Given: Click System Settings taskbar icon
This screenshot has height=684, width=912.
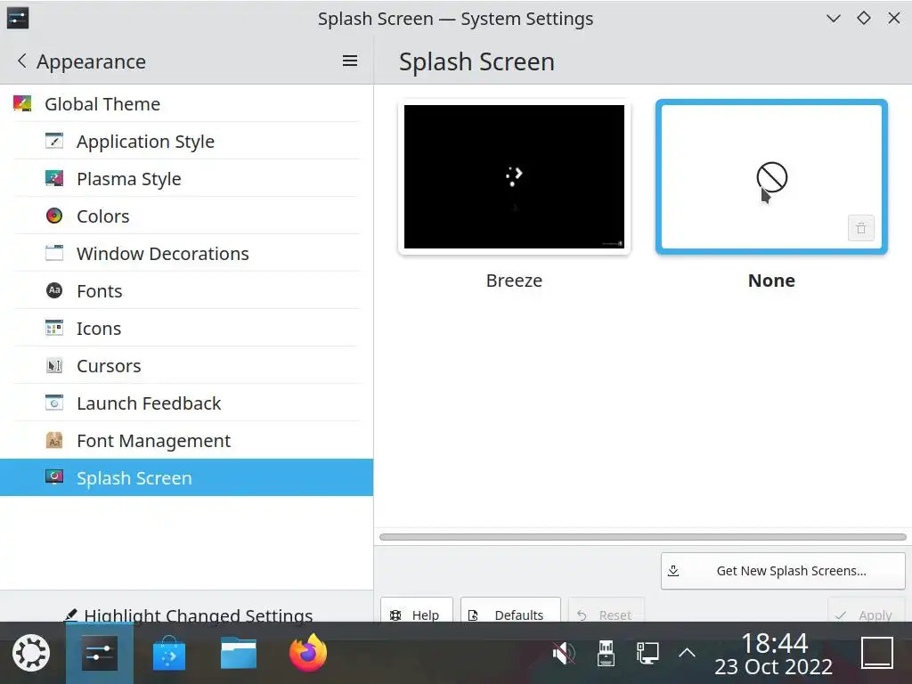Looking at the screenshot, I should coord(100,653).
